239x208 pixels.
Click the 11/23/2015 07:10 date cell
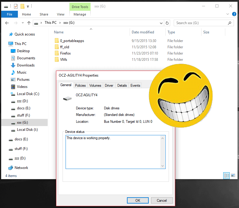click(145, 53)
